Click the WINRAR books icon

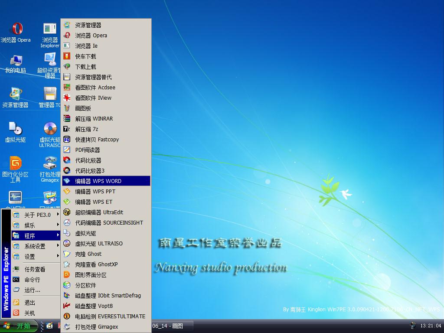(67, 118)
